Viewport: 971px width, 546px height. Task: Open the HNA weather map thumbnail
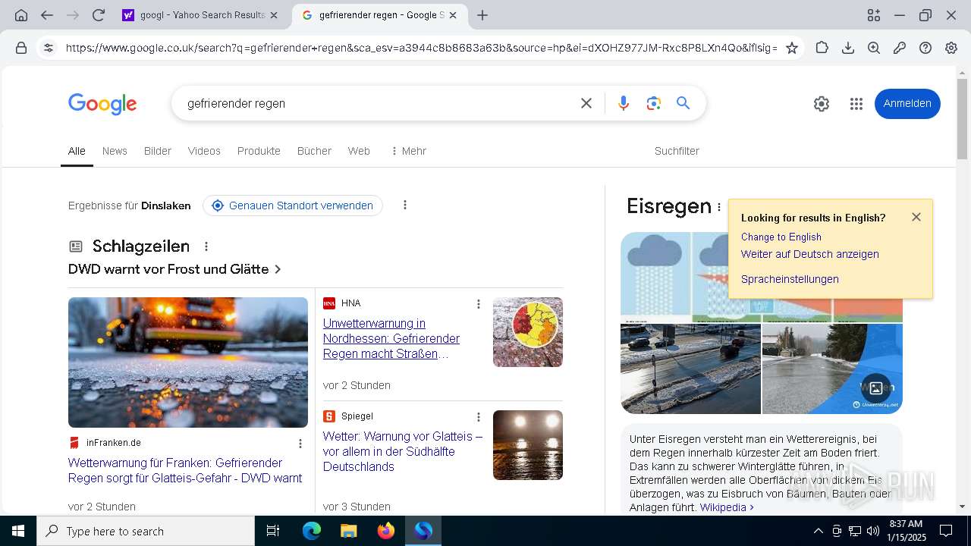[528, 332]
